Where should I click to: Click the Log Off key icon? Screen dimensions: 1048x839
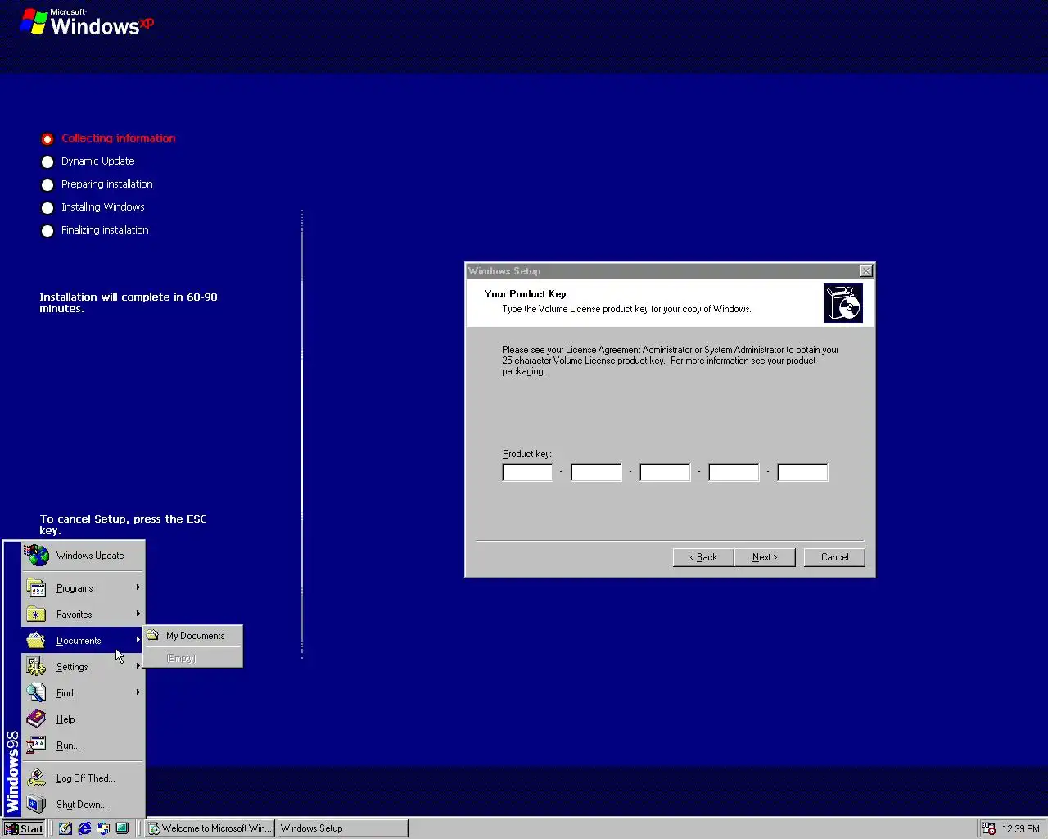(x=36, y=778)
